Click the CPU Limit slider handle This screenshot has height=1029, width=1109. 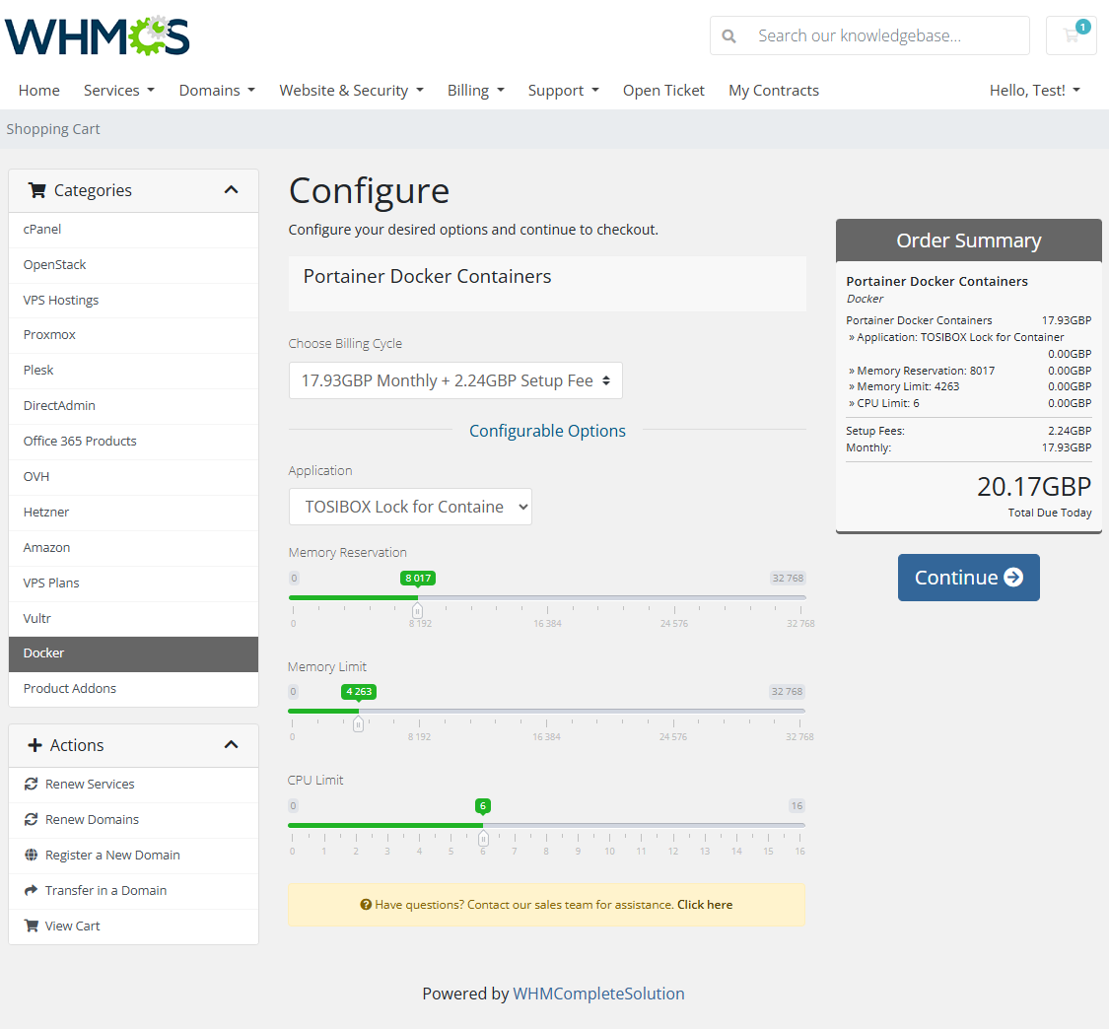click(x=483, y=838)
